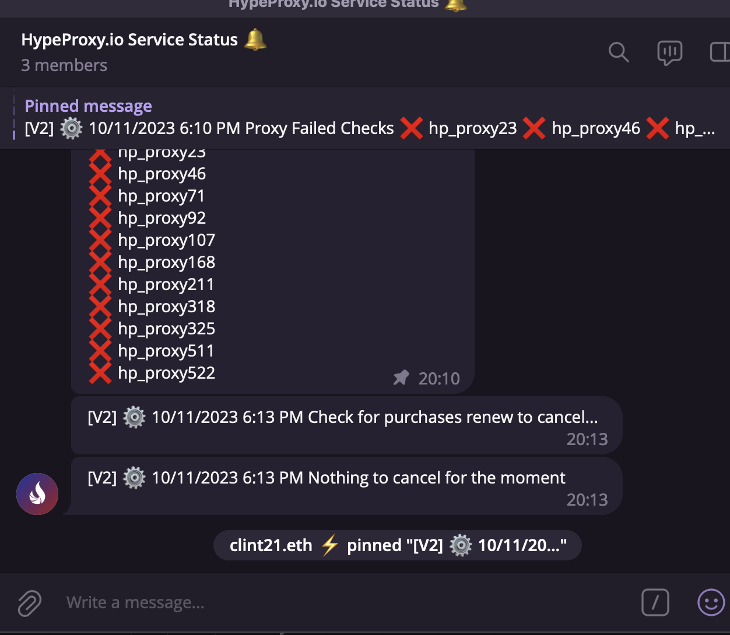The height and width of the screenshot is (635, 730).
Task: Click the gear emoji in the pinned message bar
Action: (71, 128)
